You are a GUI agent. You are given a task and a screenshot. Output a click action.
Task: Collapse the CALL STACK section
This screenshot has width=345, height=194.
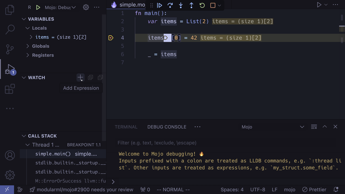pos(24,136)
